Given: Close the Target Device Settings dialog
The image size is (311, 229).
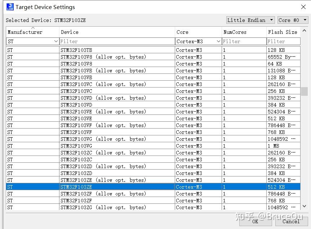Looking at the screenshot, I should (303, 7).
